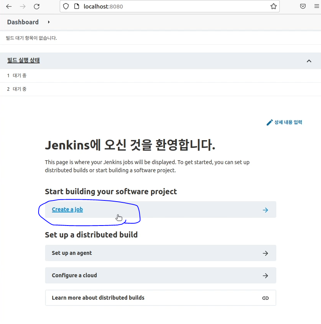
Task: Reload the page with the refresh icon
Action: click(x=37, y=7)
